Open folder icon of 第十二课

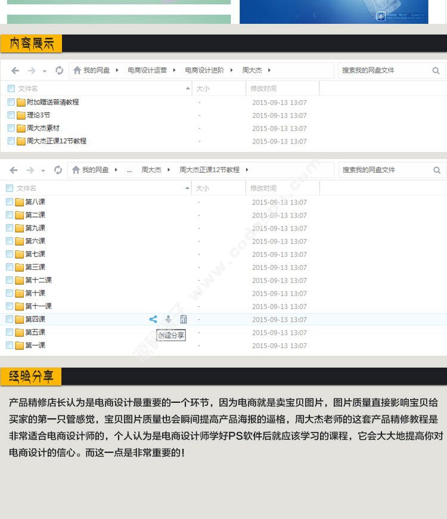tap(20, 280)
